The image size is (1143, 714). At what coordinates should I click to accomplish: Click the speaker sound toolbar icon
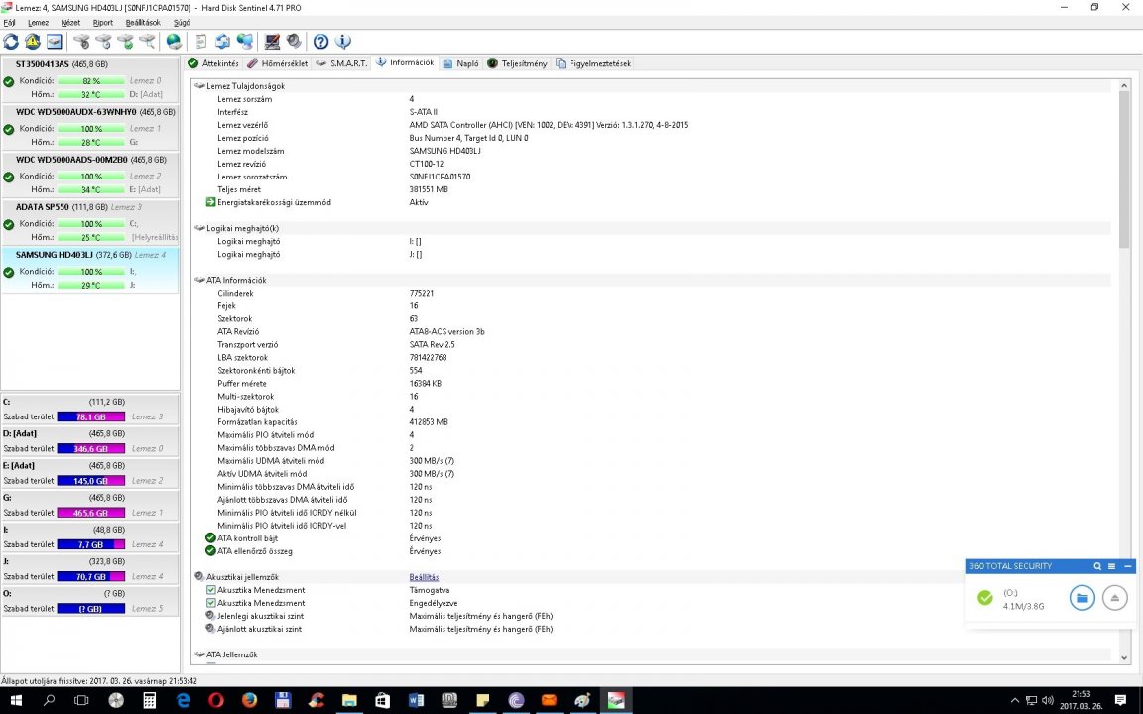click(x=294, y=42)
